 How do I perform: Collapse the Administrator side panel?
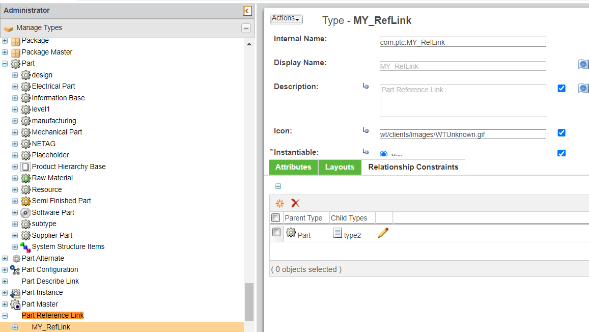(x=247, y=11)
